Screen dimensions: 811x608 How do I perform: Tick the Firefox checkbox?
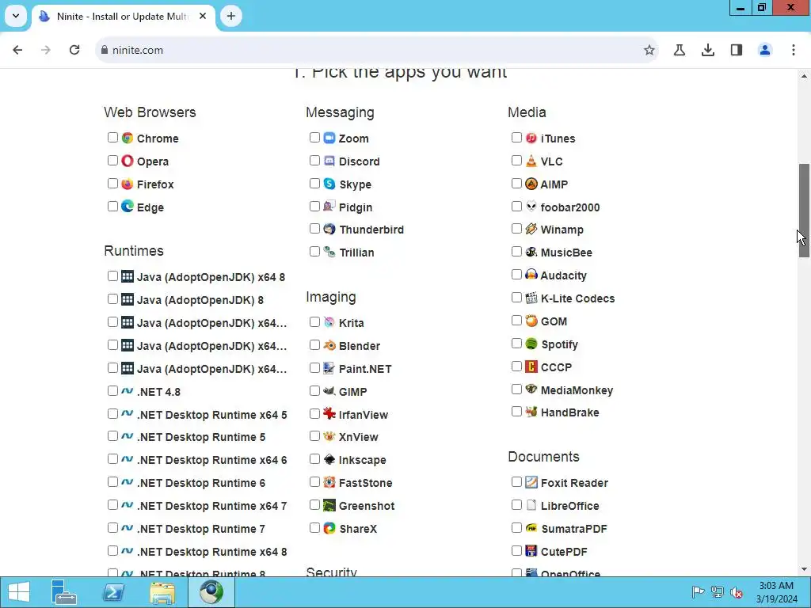pos(112,184)
